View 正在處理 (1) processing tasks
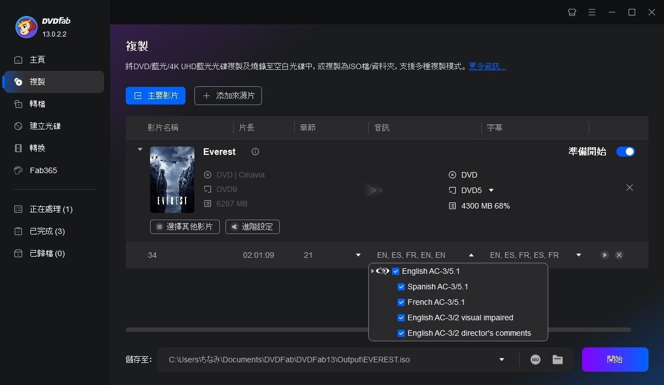Image resolution: width=664 pixels, height=385 pixels. click(53, 209)
